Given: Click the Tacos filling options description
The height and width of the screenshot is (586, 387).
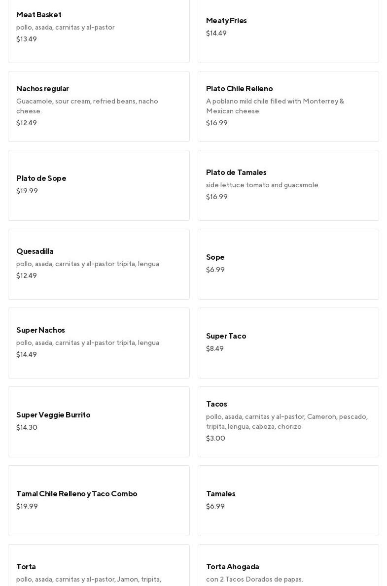Looking at the screenshot, I should tap(286, 422).
